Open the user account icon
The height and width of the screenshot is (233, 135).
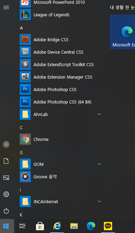point(6,144)
